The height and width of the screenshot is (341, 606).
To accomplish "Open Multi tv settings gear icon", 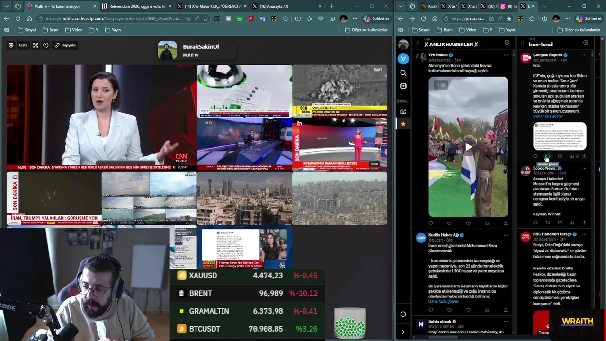I will 11,45.
